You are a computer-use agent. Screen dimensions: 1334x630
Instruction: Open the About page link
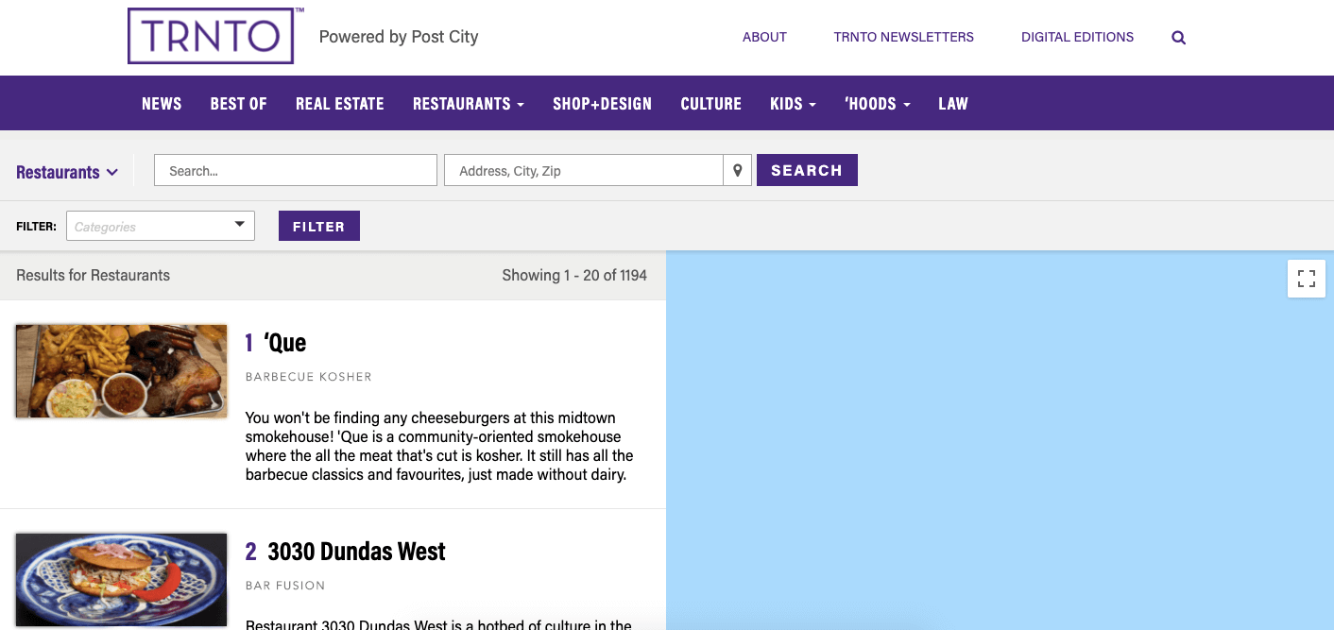point(764,37)
